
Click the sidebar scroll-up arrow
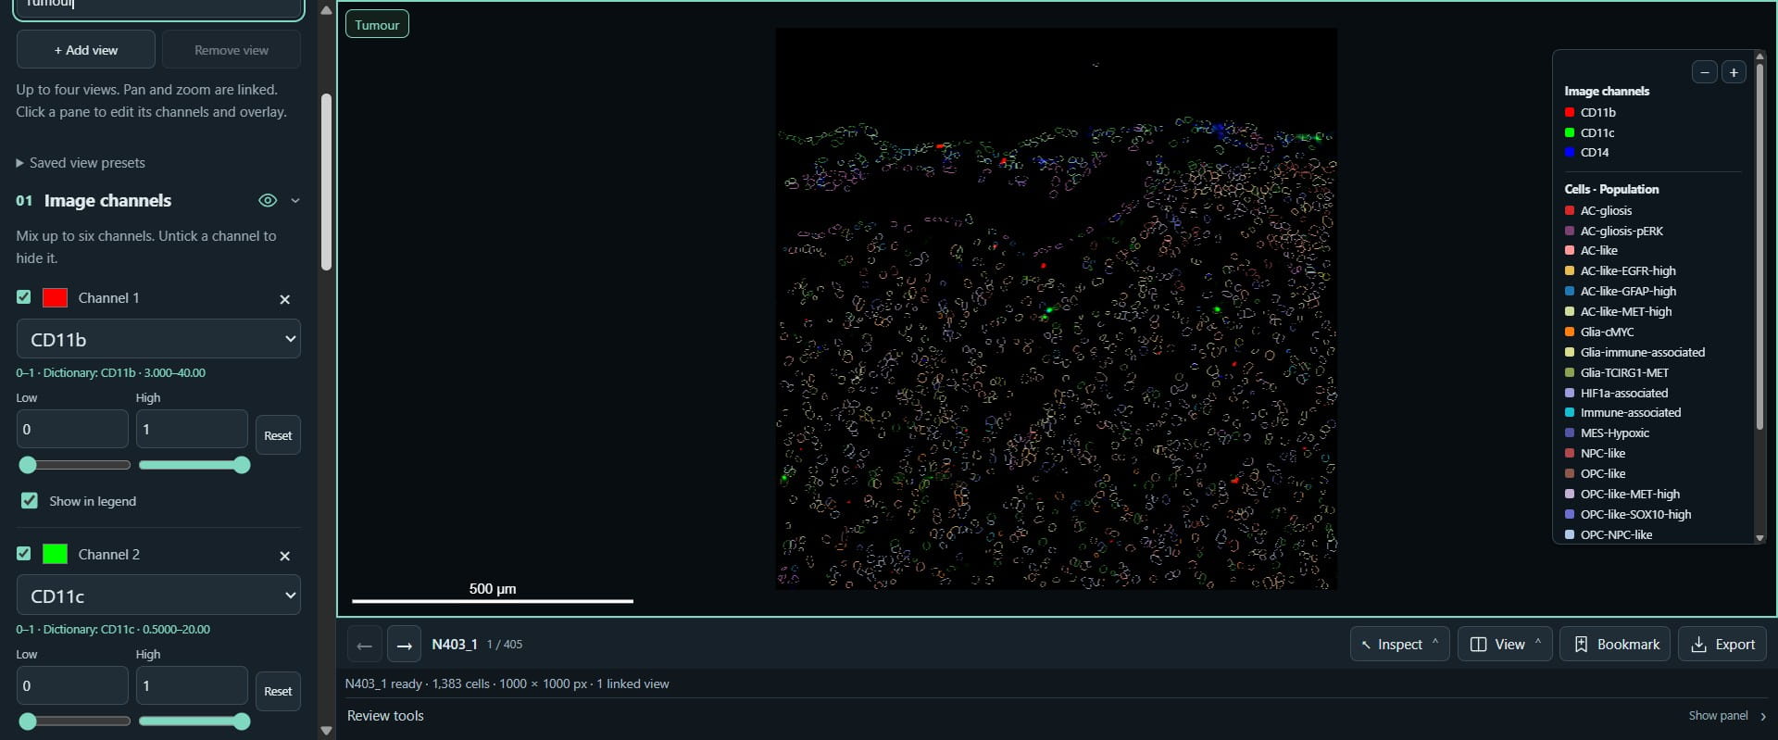click(326, 10)
